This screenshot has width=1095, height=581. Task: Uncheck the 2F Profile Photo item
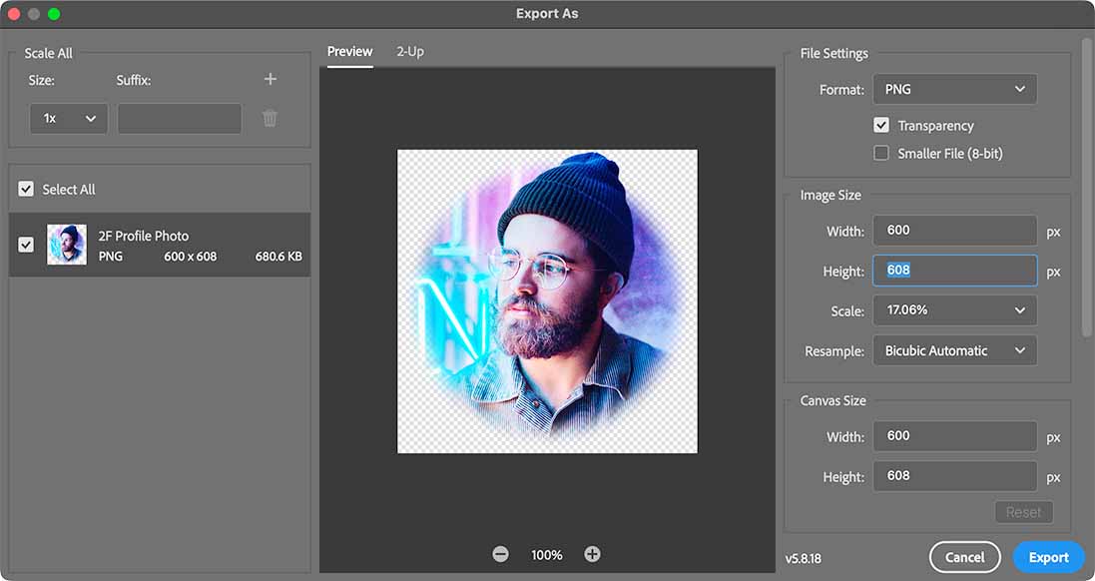tap(25, 245)
